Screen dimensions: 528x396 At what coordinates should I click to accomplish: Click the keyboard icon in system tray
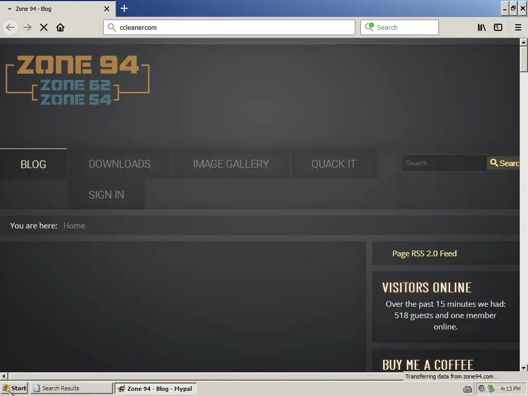tap(467, 389)
